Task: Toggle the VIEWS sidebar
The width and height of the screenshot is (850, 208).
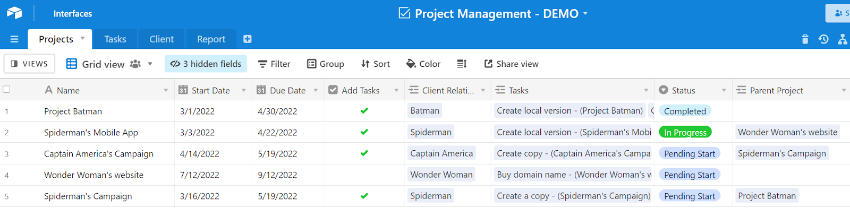Action: pyautogui.click(x=29, y=64)
